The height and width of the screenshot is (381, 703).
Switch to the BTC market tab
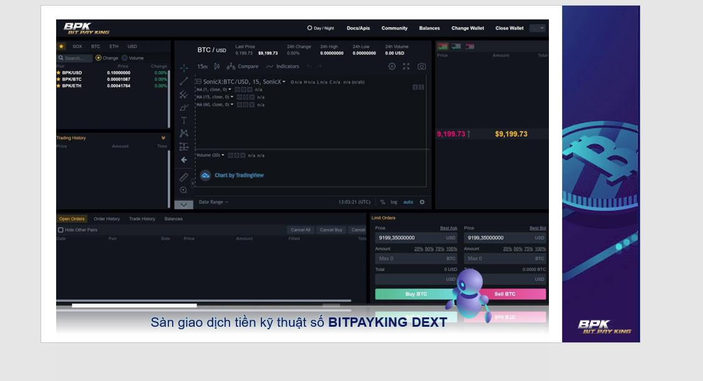[x=95, y=46]
